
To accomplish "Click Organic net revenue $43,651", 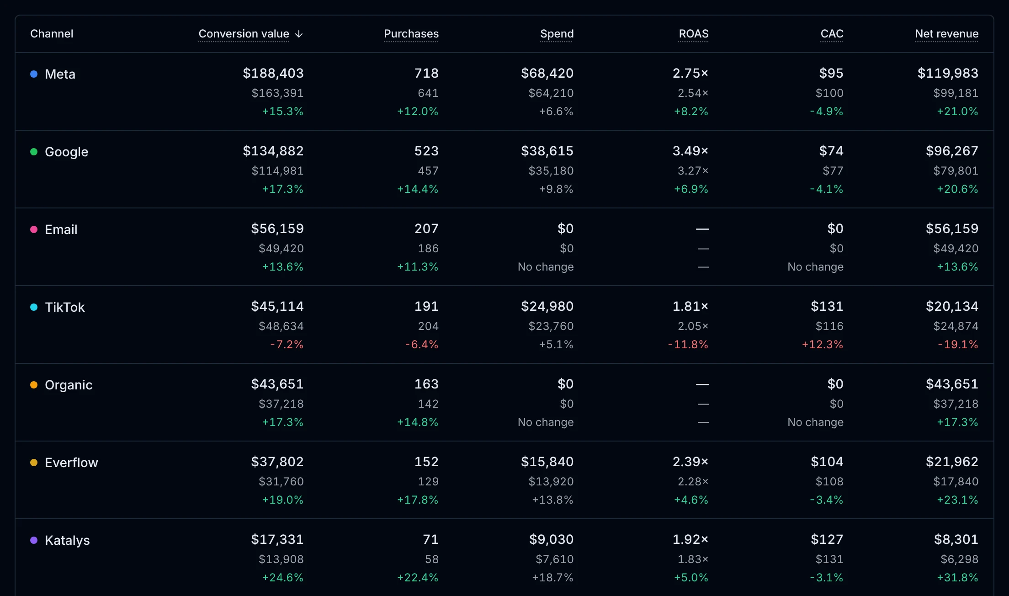I will click(x=952, y=384).
